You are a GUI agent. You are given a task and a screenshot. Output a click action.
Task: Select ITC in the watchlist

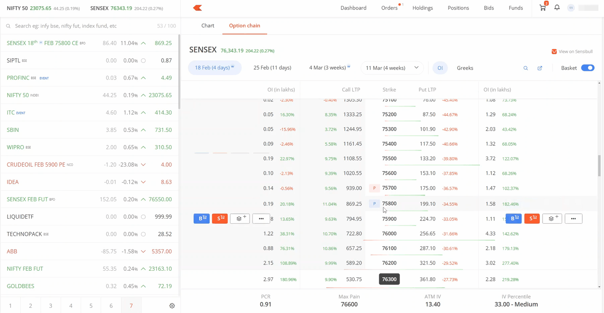coord(90,112)
